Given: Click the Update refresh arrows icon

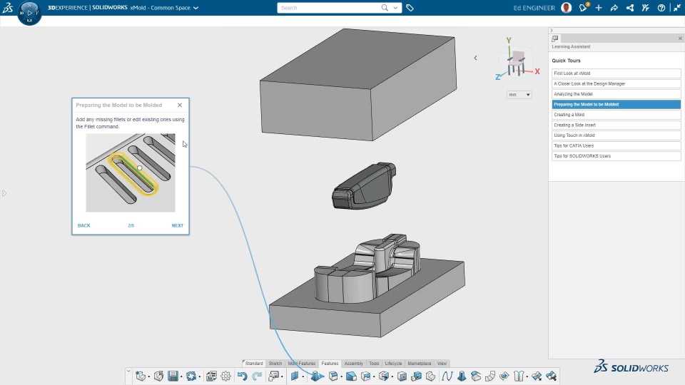Looking at the screenshot, I should [191, 376].
